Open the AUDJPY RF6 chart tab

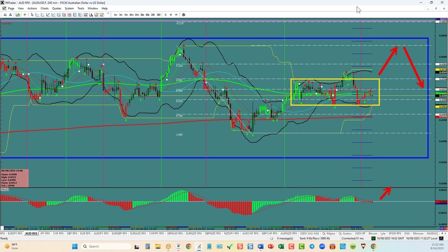point(101,233)
